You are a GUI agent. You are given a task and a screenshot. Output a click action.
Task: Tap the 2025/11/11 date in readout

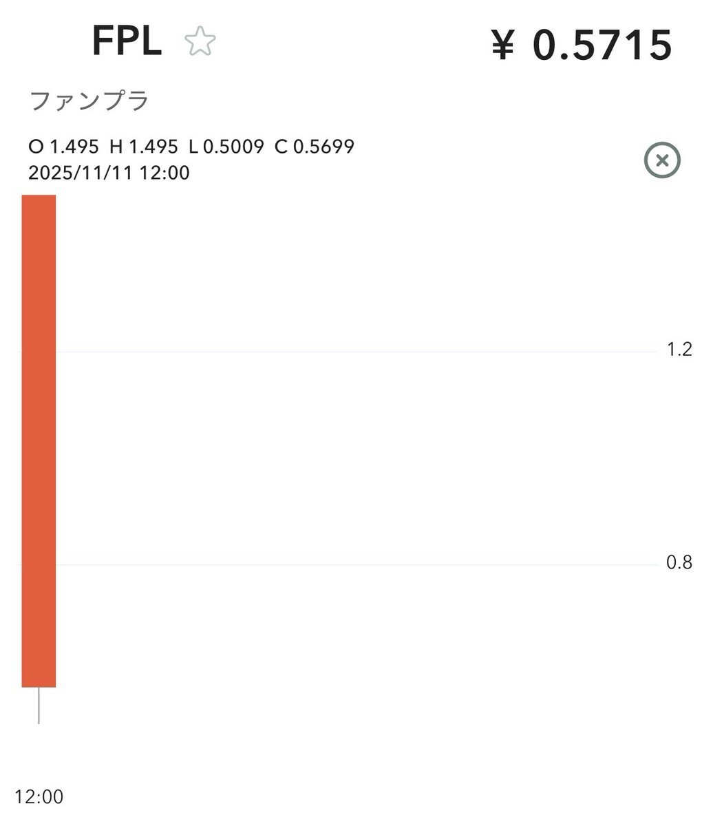click(x=81, y=172)
